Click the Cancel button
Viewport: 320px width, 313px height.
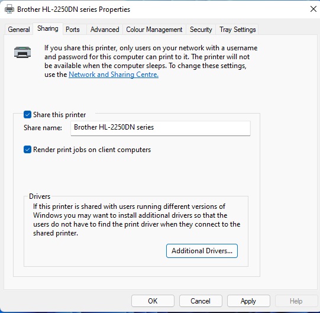point(201,301)
